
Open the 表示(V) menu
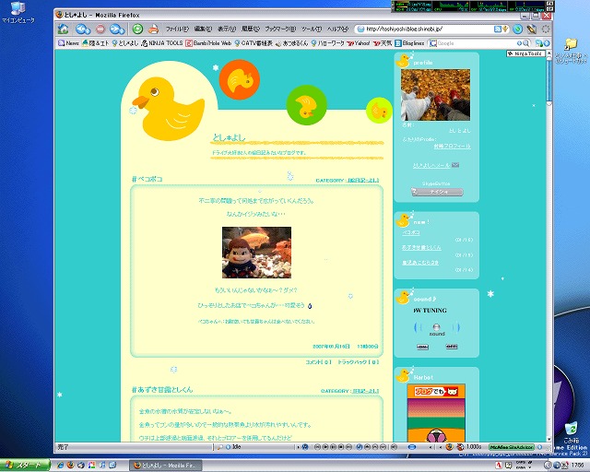pyautogui.click(x=227, y=29)
